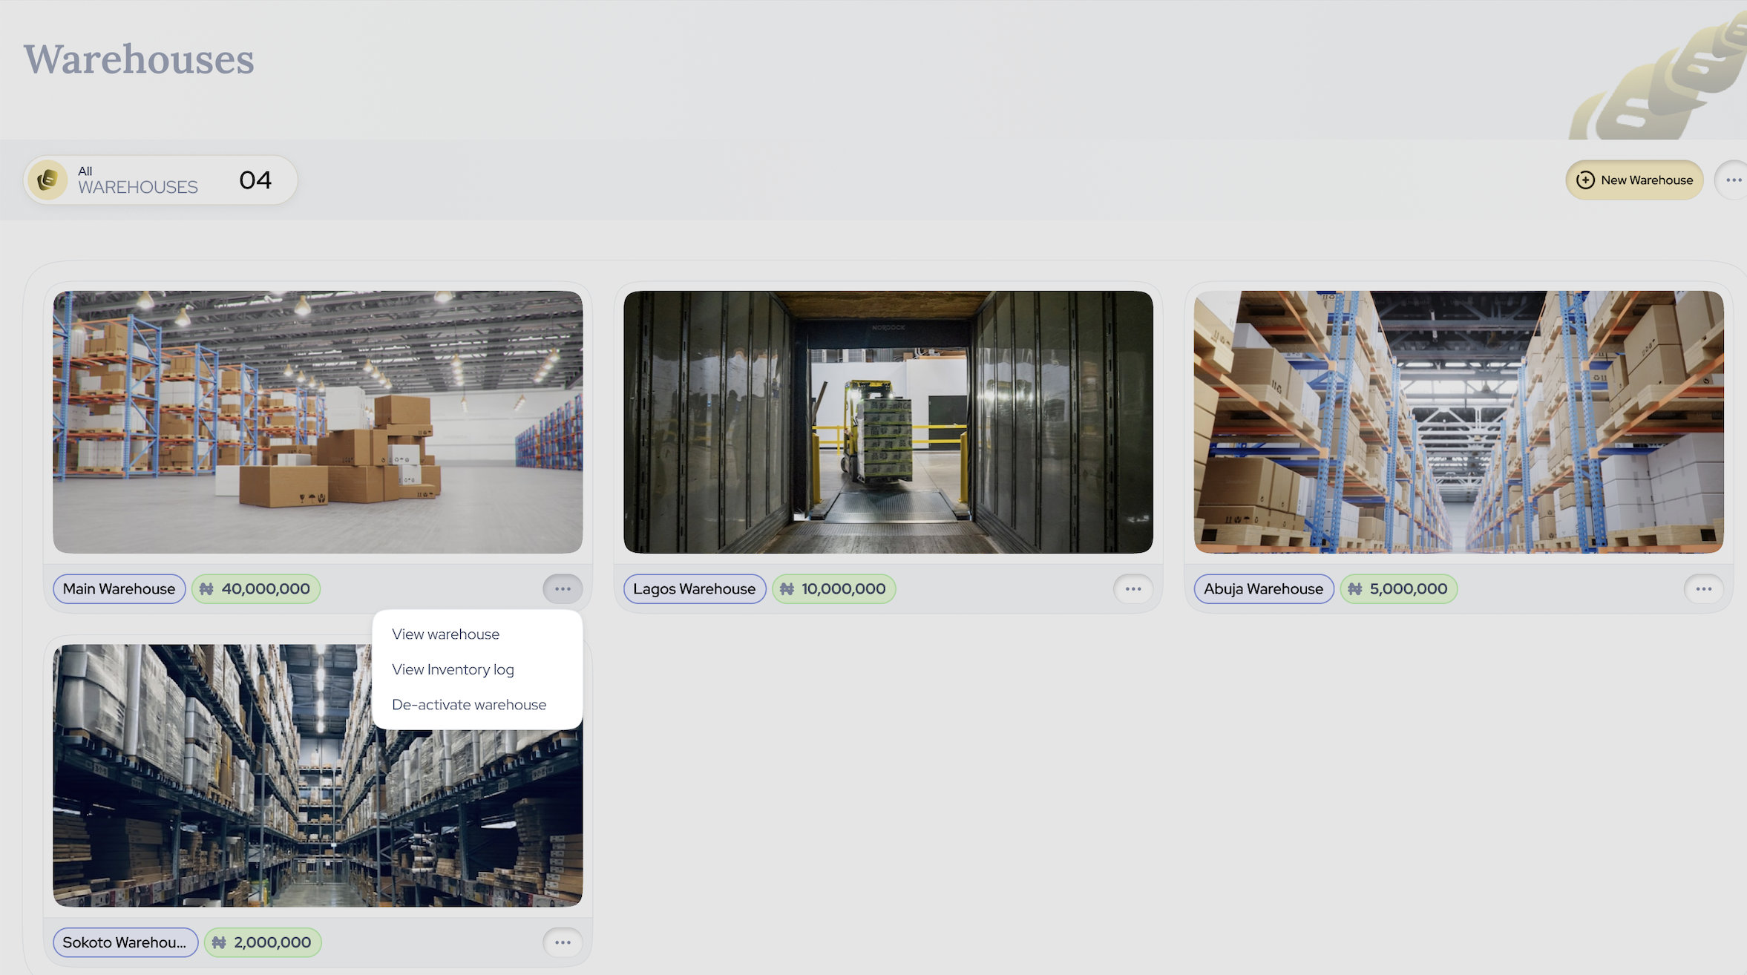Click the top-right page options ellipsis button
The width and height of the screenshot is (1747, 975).
coord(1733,180)
